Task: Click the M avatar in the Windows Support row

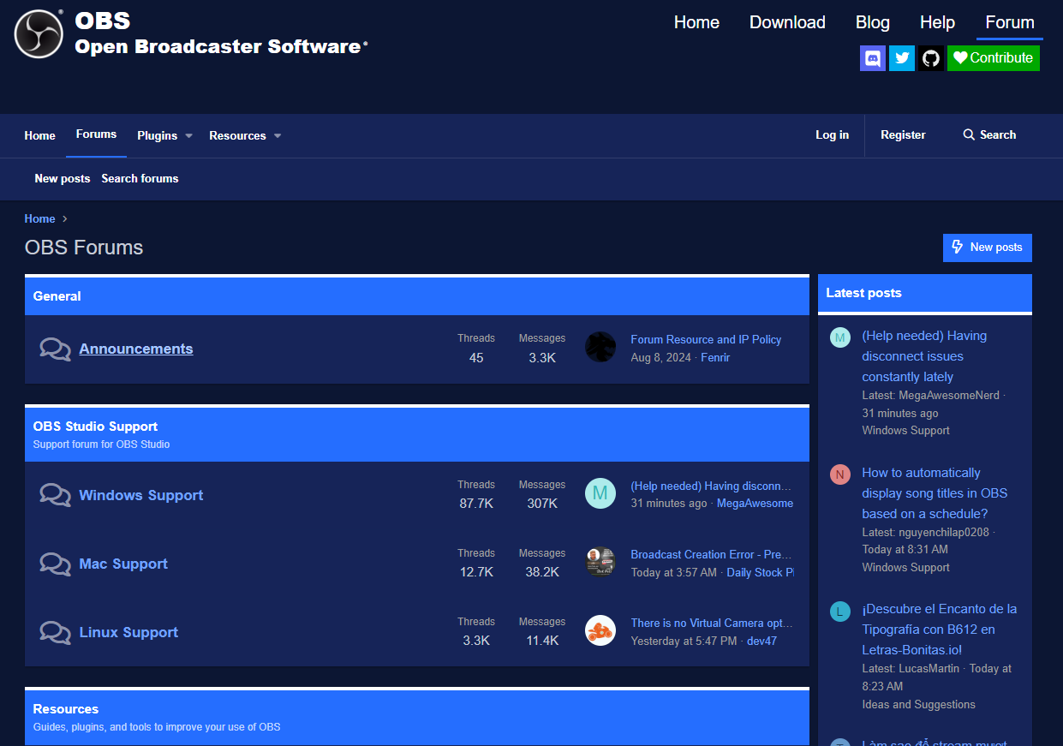Action: click(600, 493)
